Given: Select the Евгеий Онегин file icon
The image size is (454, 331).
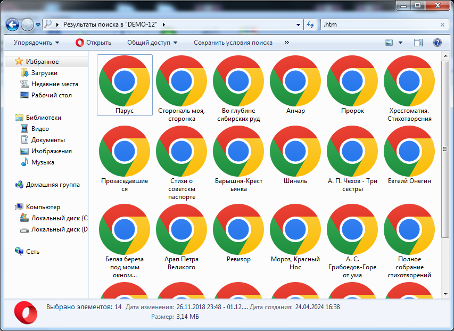Looking at the screenshot, I should (x=409, y=155).
